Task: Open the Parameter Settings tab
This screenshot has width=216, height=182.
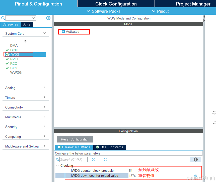Action: (74, 147)
